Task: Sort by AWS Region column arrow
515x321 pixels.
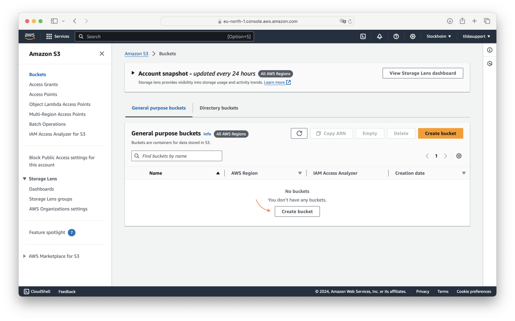Action: coord(300,173)
